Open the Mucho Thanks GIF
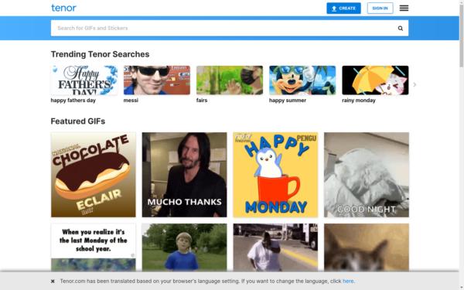The image size is (464, 290). click(184, 175)
